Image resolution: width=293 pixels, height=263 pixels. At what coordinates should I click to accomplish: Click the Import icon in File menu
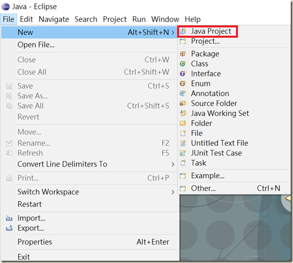click(9, 218)
